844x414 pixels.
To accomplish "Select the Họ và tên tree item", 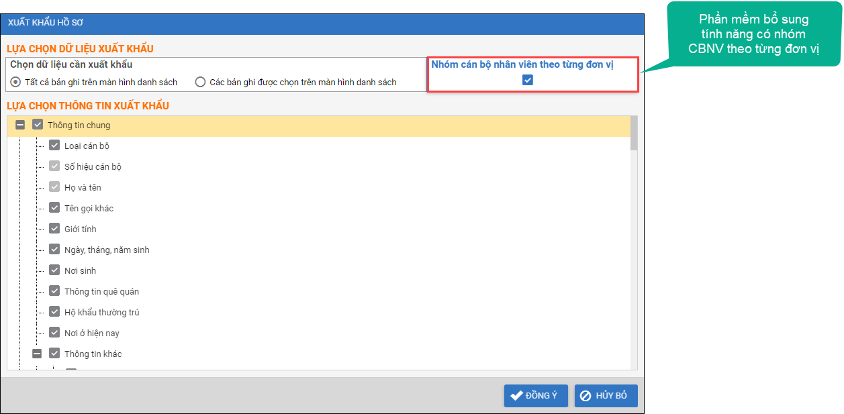I will tap(83, 187).
